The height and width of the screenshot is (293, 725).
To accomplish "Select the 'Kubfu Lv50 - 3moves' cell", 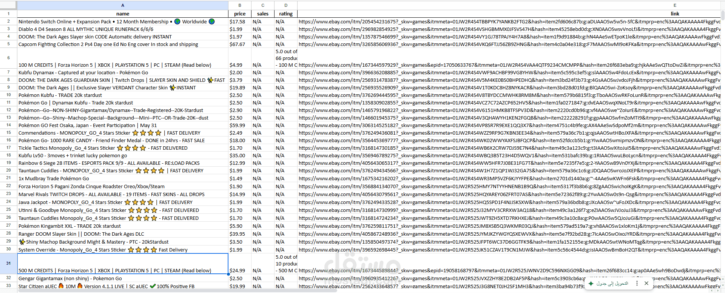I will (x=123, y=155).
